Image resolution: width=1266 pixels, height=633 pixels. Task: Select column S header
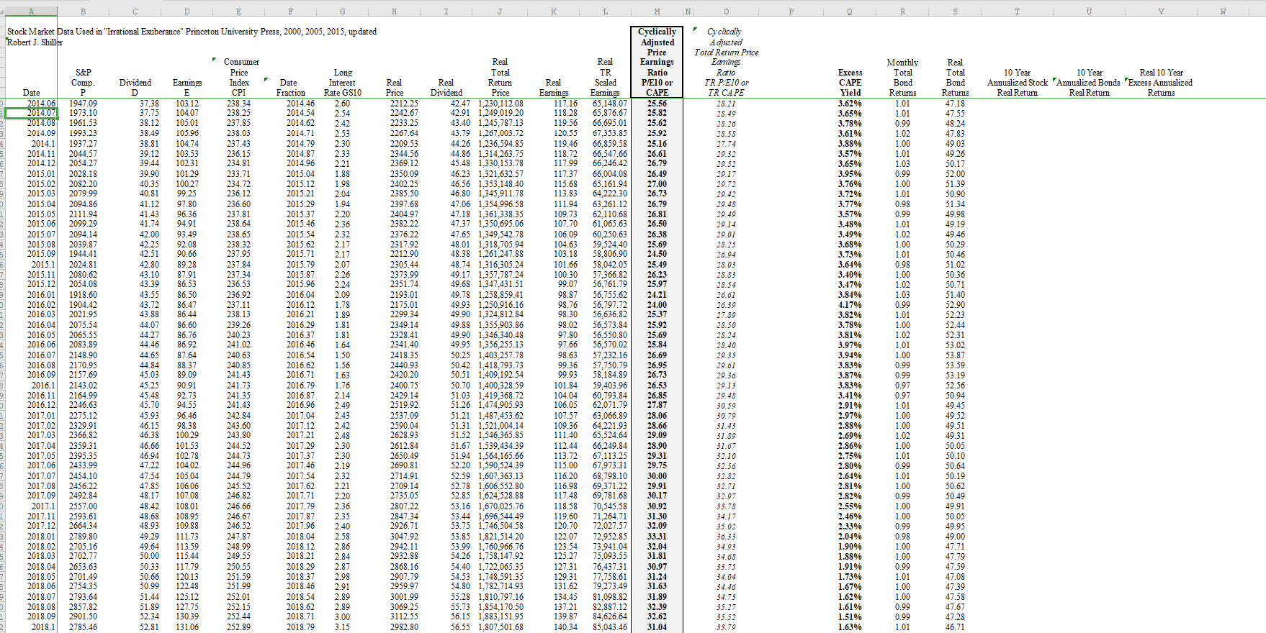(x=955, y=11)
